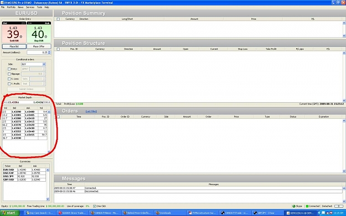Open the S. Loss type combo box

[25, 79]
